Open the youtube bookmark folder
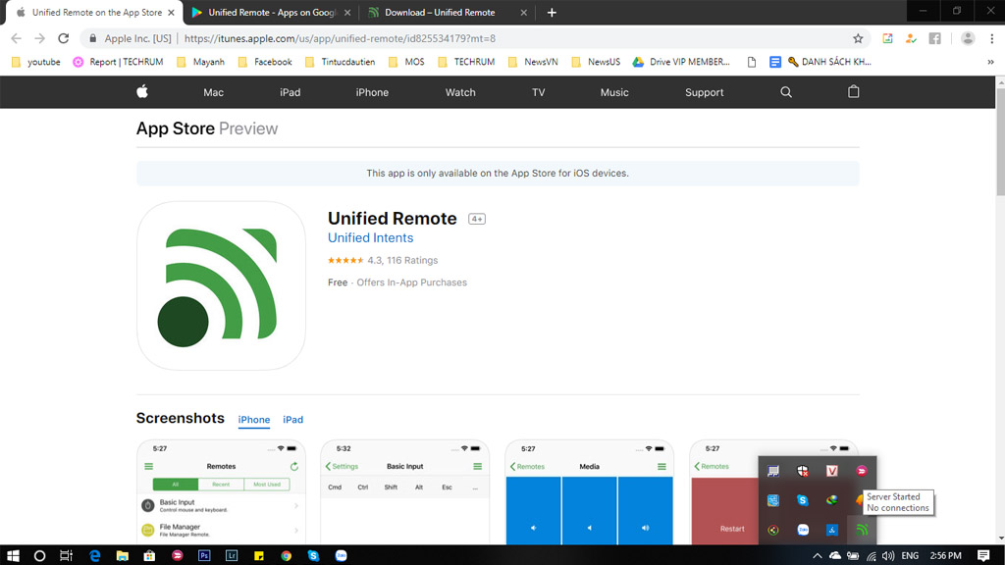Viewport: 1005px width, 565px height. pos(36,62)
